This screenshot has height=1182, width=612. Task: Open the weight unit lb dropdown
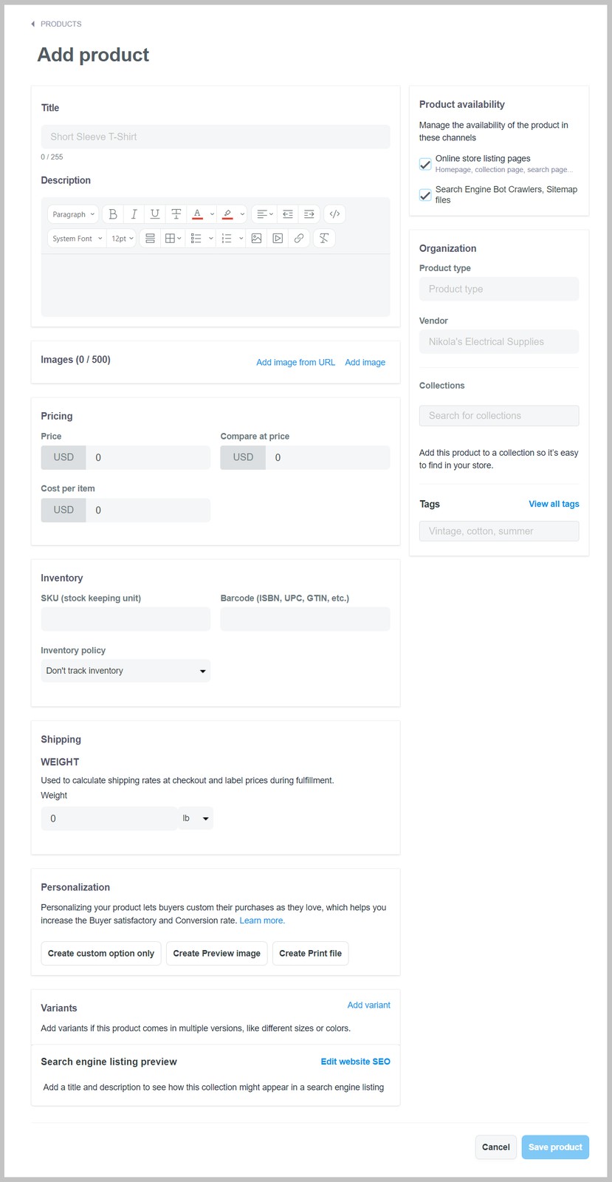[x=196, y=819]
